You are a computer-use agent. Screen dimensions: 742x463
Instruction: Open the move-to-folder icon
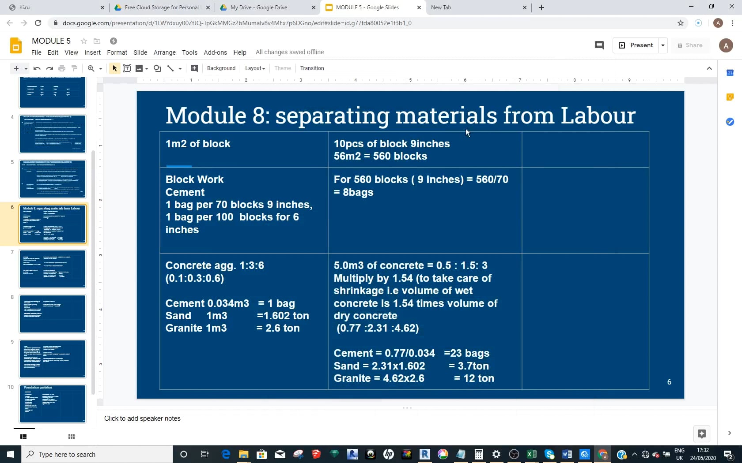(97, 41)
